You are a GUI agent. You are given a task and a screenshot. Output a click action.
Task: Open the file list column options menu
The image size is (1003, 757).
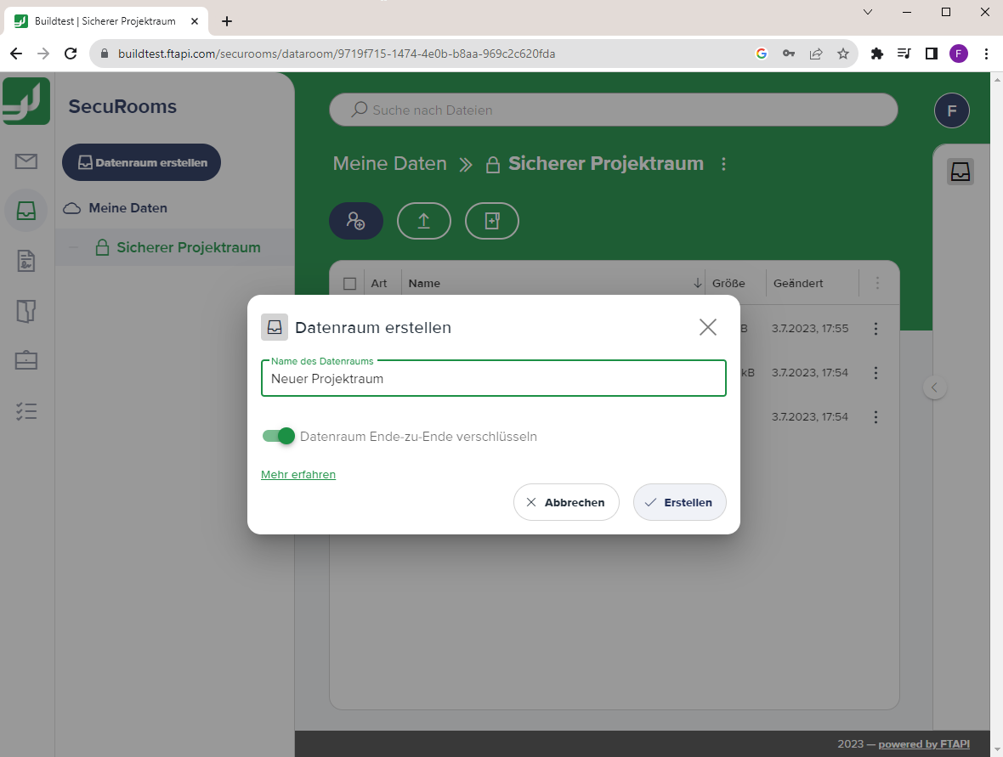pyautogui.click(x=879, y=283)
